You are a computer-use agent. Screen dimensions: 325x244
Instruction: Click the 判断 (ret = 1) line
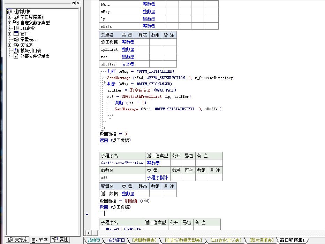click(x=130, y=103)
